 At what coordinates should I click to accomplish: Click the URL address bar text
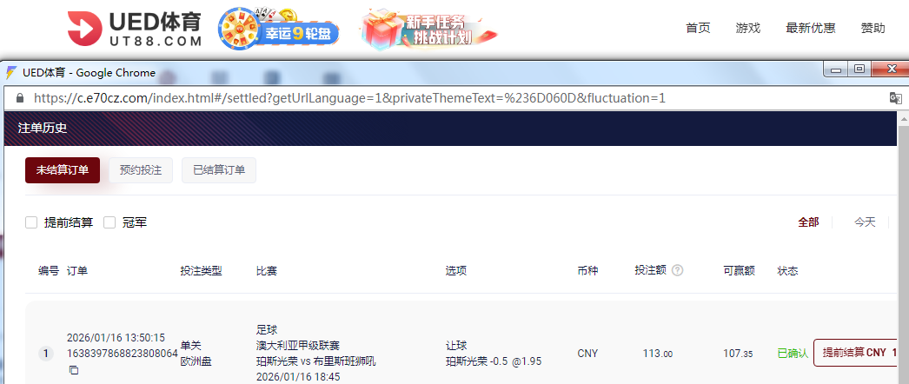(x=349, y=98)
